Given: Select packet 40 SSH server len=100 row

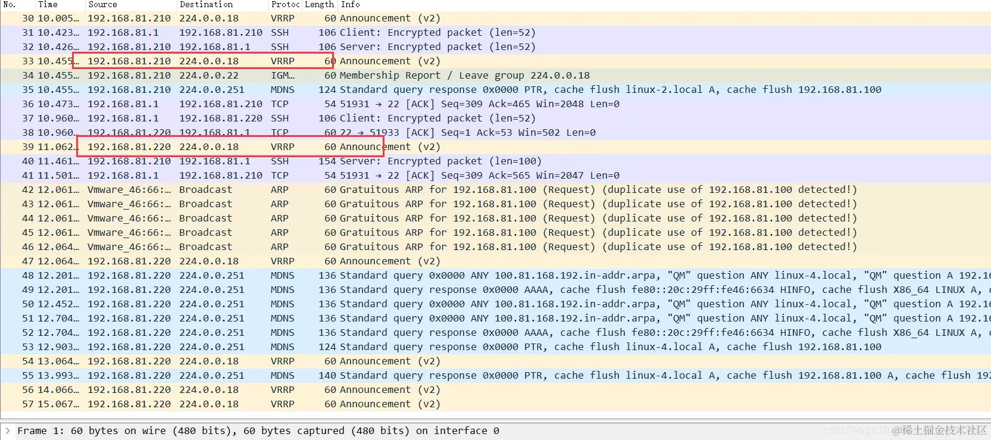Looking at the screenshot, I should [x=495, y=161].
